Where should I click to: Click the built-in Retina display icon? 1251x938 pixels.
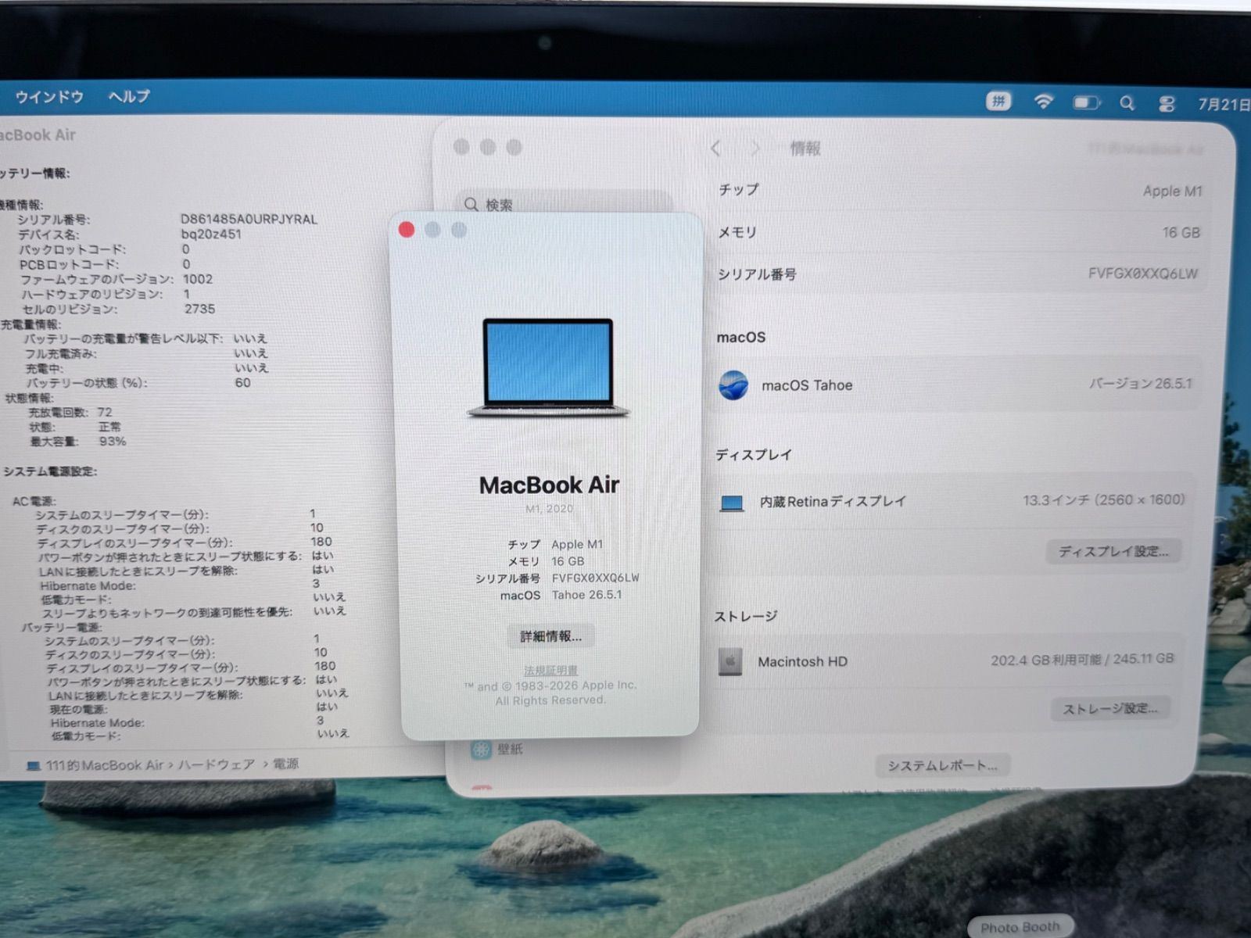pyautogui.click(x=732, y=503)
